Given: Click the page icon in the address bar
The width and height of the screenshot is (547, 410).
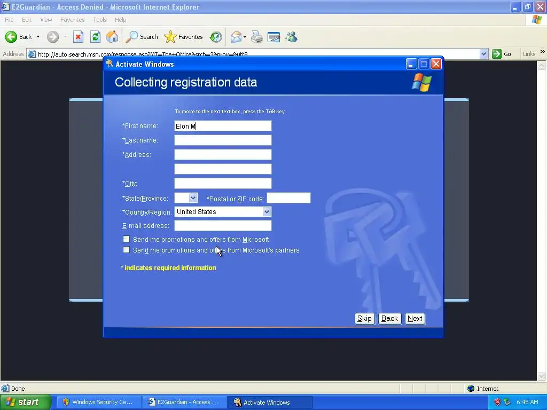Looking at the screenshot, I should 32,54.
